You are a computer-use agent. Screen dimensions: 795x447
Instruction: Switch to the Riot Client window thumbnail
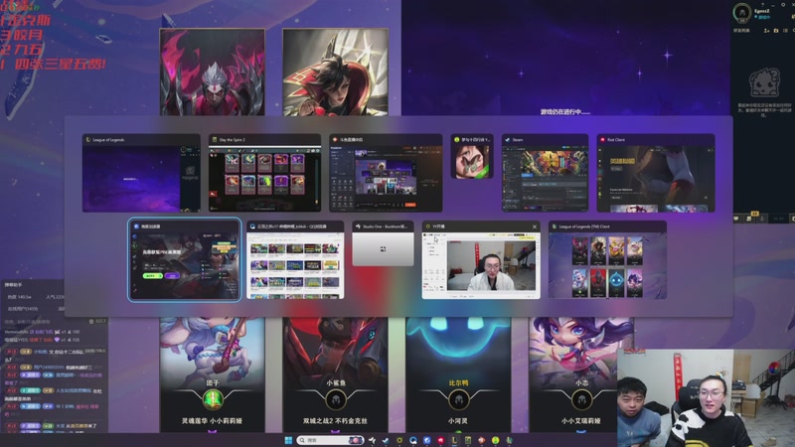tap(656, 173)
